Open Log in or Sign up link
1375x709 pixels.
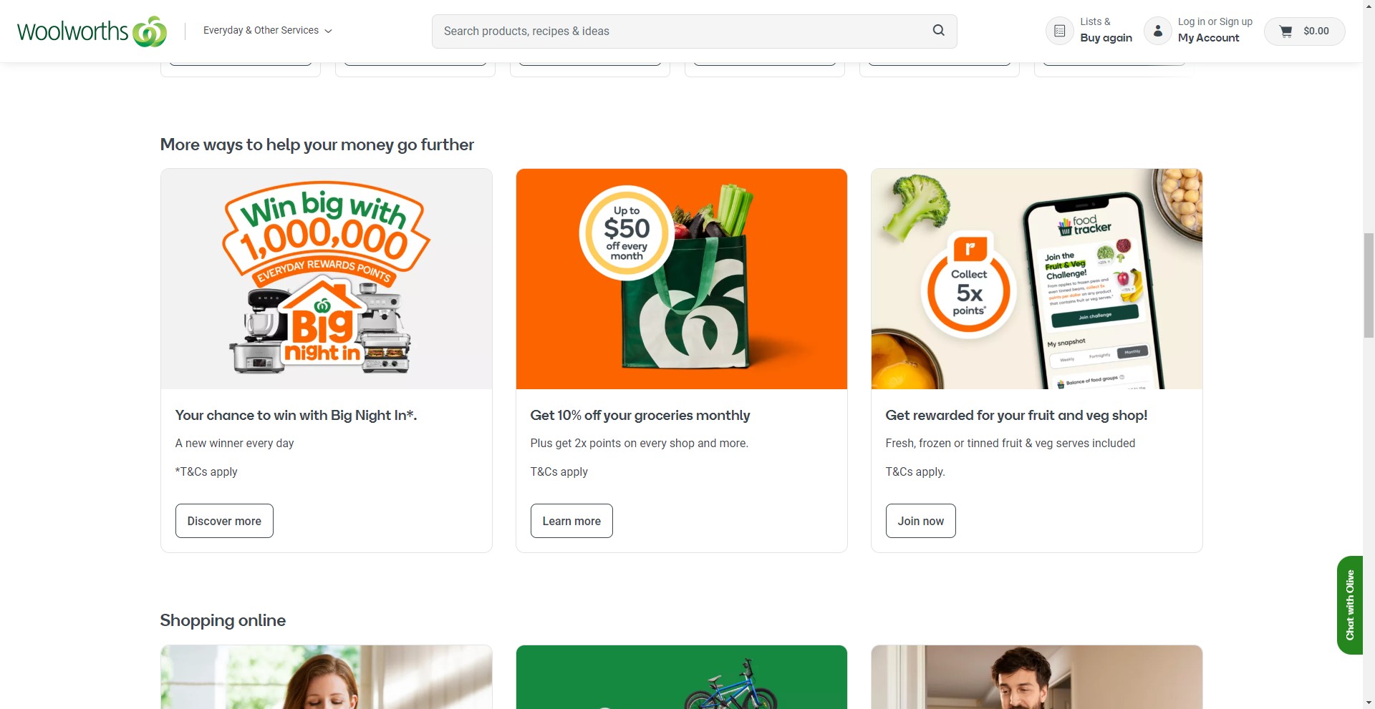click(1215, 21)
